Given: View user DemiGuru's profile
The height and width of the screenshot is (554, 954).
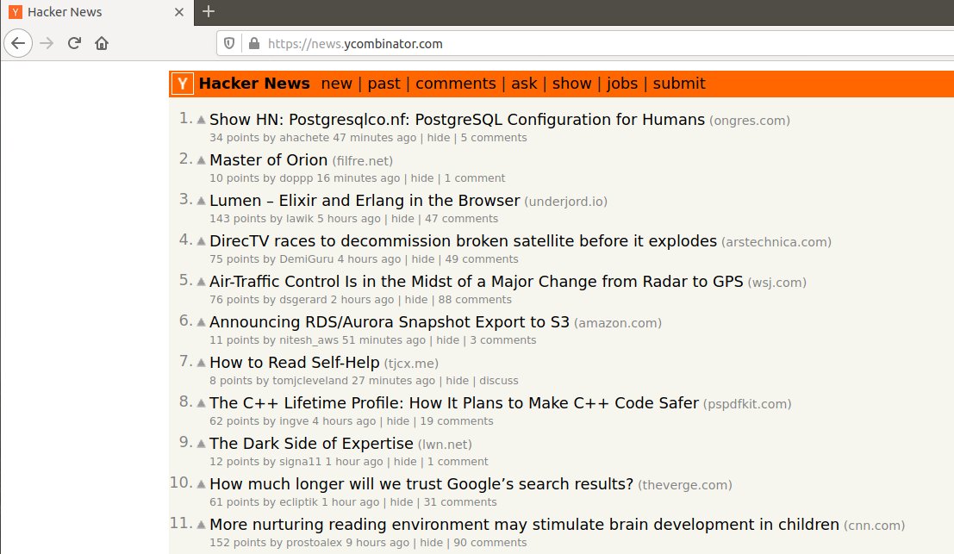Looking at the screenshot, I should pyautogui.click(x=307, y=259).
